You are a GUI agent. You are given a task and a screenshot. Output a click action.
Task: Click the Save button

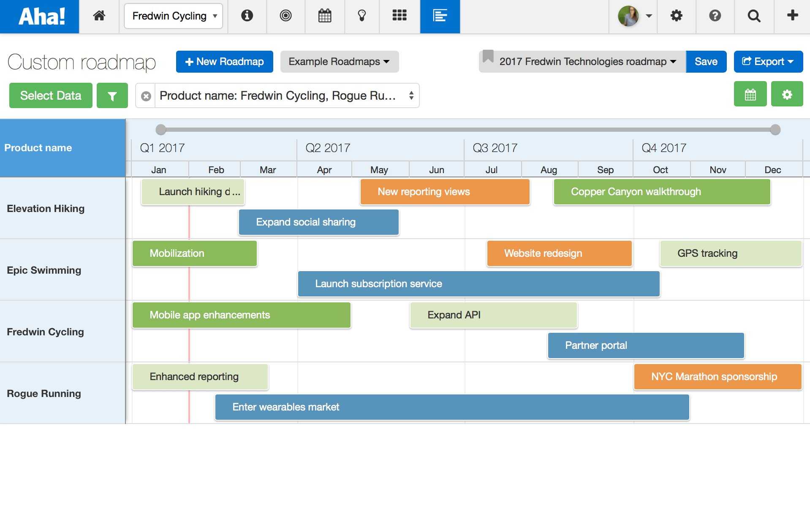tap(706, 62)
